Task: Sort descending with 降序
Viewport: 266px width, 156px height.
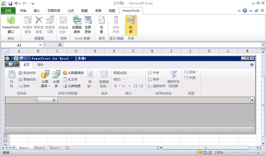Action: (x=153, y=79)
